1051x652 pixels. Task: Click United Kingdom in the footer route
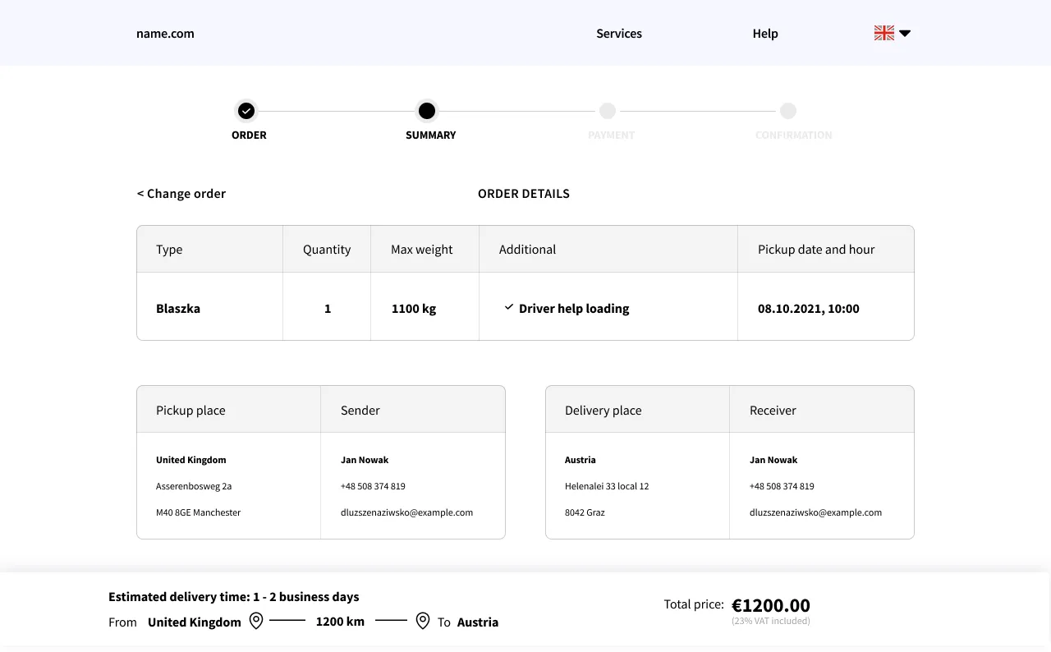tap(195, 622)
